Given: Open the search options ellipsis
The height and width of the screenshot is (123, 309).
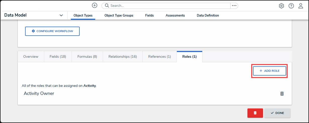Looking at the screenshot, I should coord(234,6).
